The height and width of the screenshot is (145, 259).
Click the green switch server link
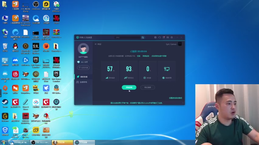pyautogui.click(x=139, y=56)
